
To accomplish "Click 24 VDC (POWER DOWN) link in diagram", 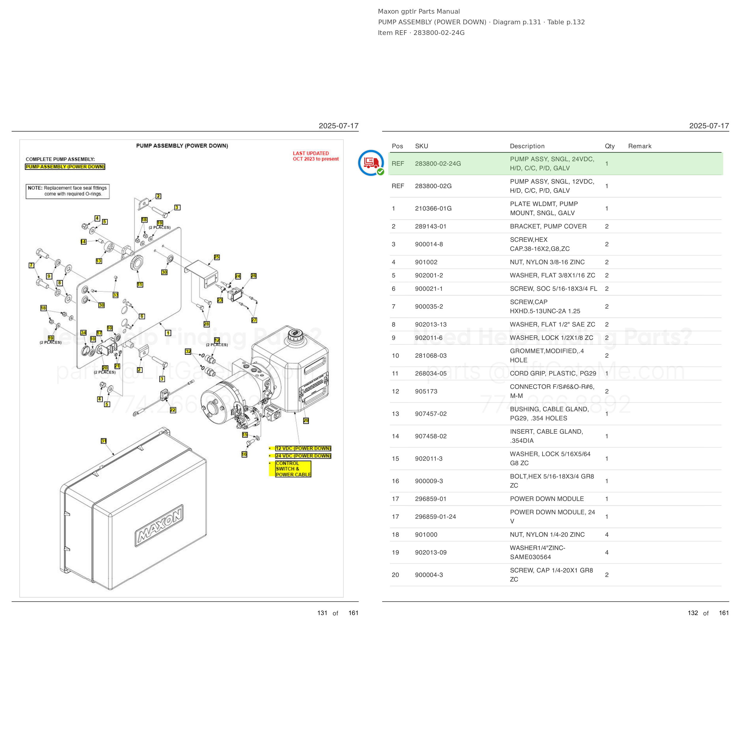I will tap(303, 456).
